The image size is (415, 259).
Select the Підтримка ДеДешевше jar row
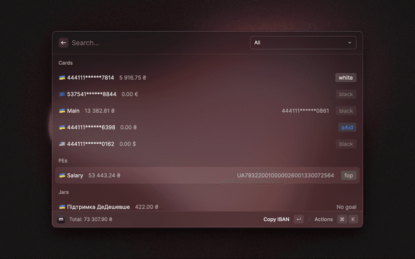tap(195, 207)
